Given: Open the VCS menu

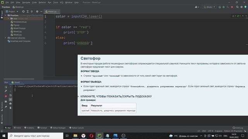Looking at the screenshot, I should (x=62, y=2).
